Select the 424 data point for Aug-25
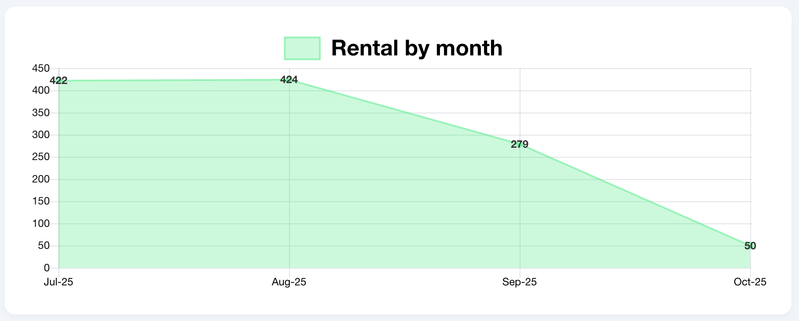Image resolution: width=799 pixels, height=321 pixels. (x=289, y=80)
